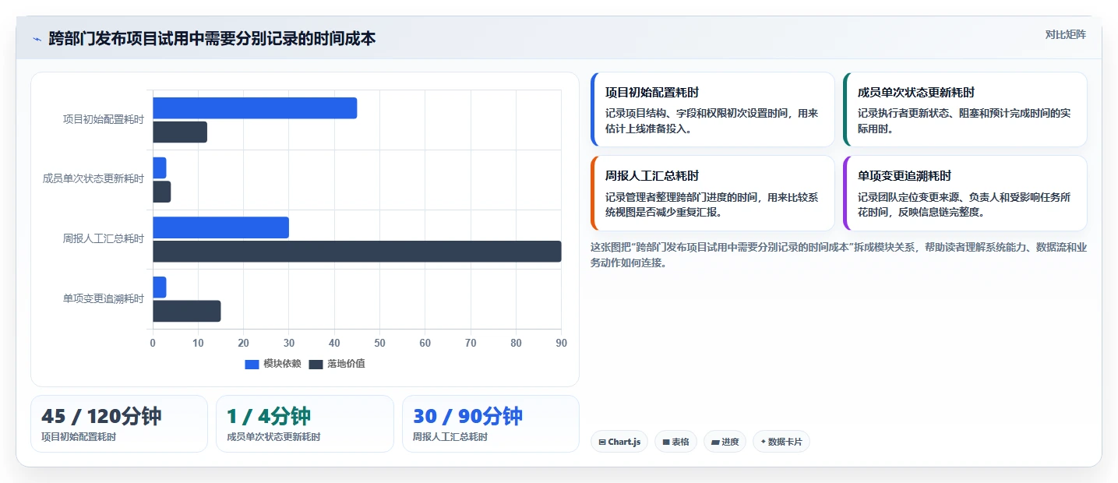Screen dimensions: 1118x483
Task: Click the icon in the Chart.js chip
Action: point(602,442)
